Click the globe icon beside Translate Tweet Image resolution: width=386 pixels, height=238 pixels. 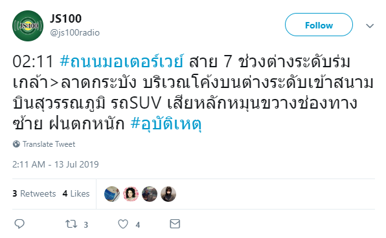coord(16,144)
